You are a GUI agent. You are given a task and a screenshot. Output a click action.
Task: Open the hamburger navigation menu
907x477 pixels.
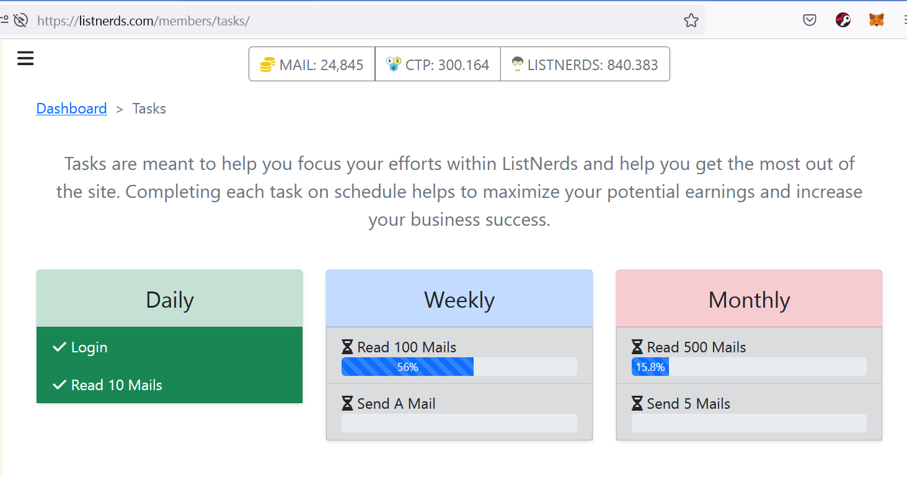click(25, 58)
